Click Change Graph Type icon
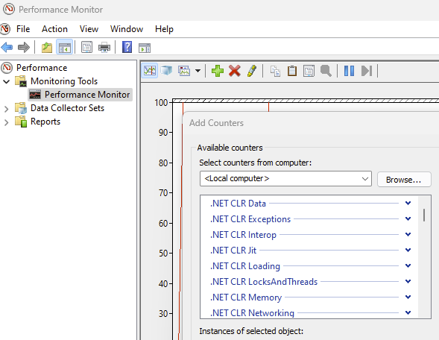The image size is (439, 340). 184,71
